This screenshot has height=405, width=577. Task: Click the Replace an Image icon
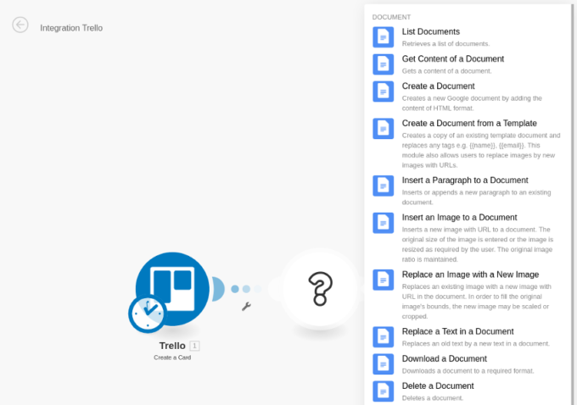(384, 280)
